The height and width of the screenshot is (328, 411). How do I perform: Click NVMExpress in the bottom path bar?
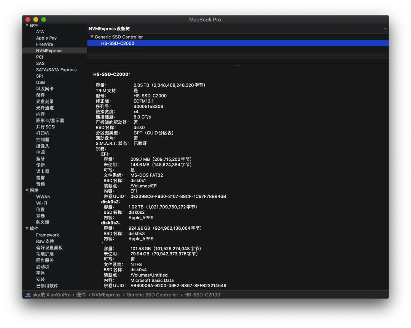[x=106, y=295]
